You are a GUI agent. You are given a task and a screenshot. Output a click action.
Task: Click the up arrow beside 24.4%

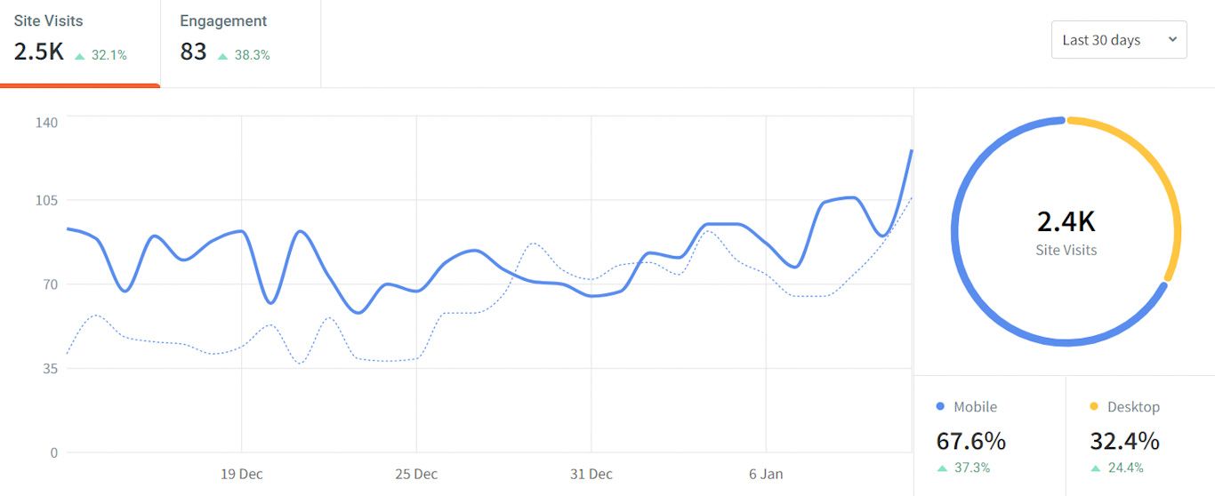pyautogui.click(x=1095, y=468)
